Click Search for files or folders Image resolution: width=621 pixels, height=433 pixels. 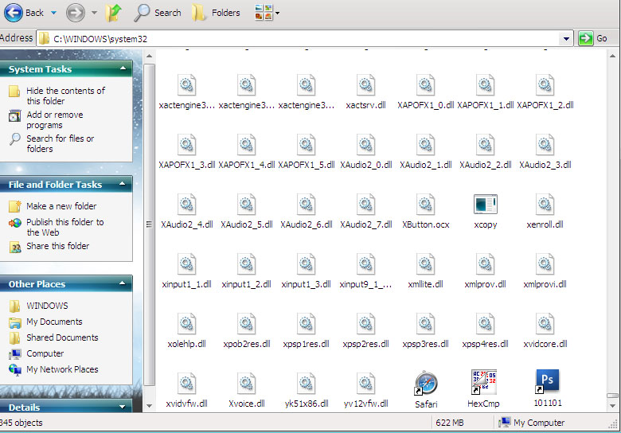click(x=61, y=143)
